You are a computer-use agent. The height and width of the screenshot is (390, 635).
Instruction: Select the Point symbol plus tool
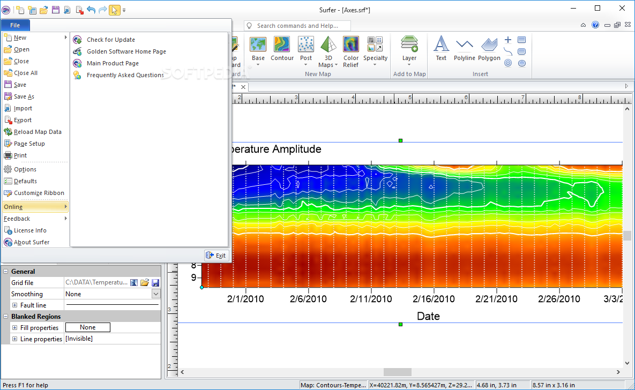coord(508,40)
